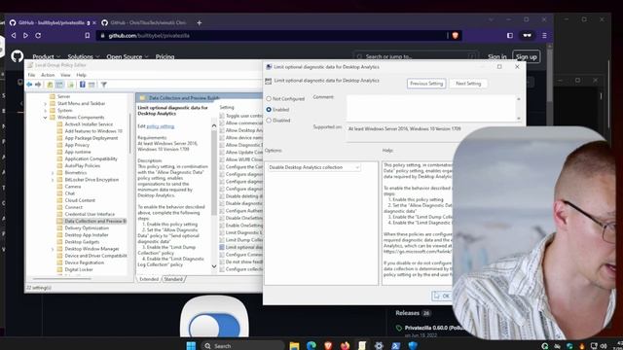The width and height of the screenshot is (623, 350).
Task: Open a new browser tab with plus
Action: (199, 22)
